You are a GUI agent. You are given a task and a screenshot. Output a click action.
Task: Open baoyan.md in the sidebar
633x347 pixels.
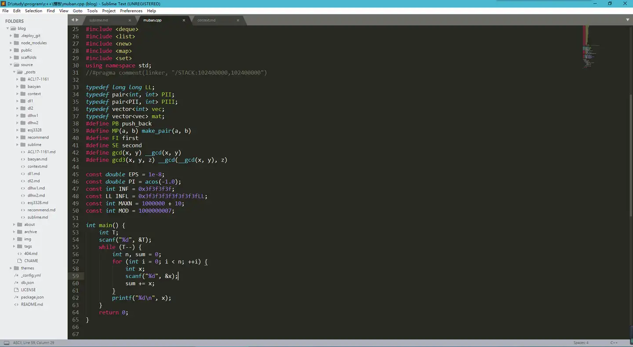coord(37,159)
